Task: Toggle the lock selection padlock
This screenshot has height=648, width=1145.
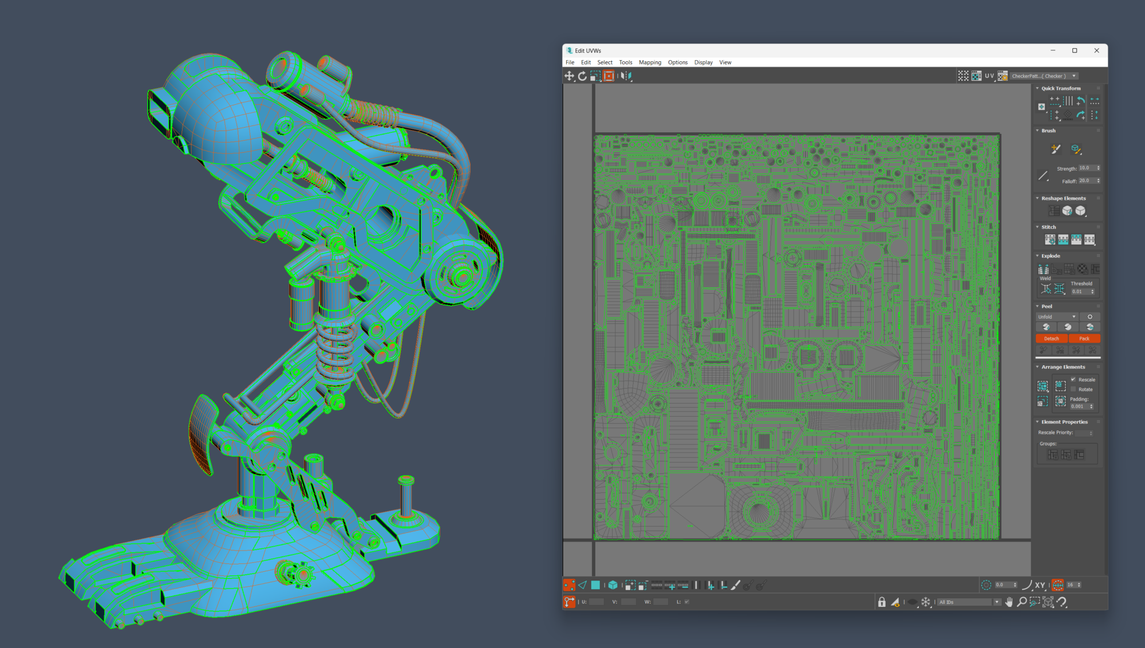Action: point(882,602)
